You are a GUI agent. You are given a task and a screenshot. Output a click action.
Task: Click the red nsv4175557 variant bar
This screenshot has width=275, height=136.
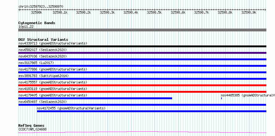pyautogui.click(x=142, y=85)
